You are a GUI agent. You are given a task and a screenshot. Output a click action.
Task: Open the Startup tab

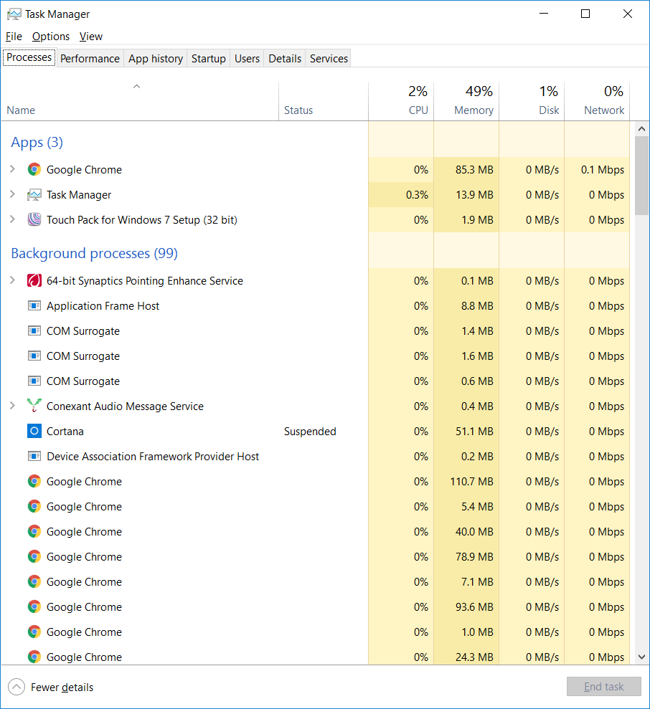coord(208,59)
